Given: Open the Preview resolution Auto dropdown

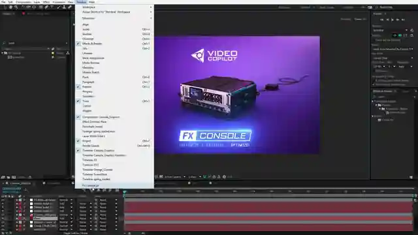Looking at the screenshot, I should point(406,67).
